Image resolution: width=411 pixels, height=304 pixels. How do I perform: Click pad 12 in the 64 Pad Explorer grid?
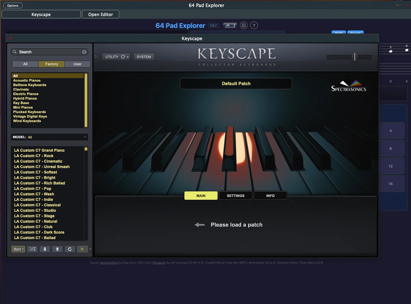click(x=390, y=166)
